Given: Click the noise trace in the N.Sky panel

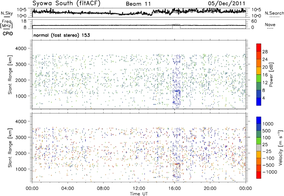Looking at the screenshot, I should [139, 12].
